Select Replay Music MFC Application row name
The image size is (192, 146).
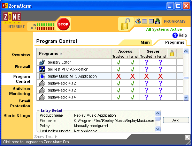(x=71, y=76)
